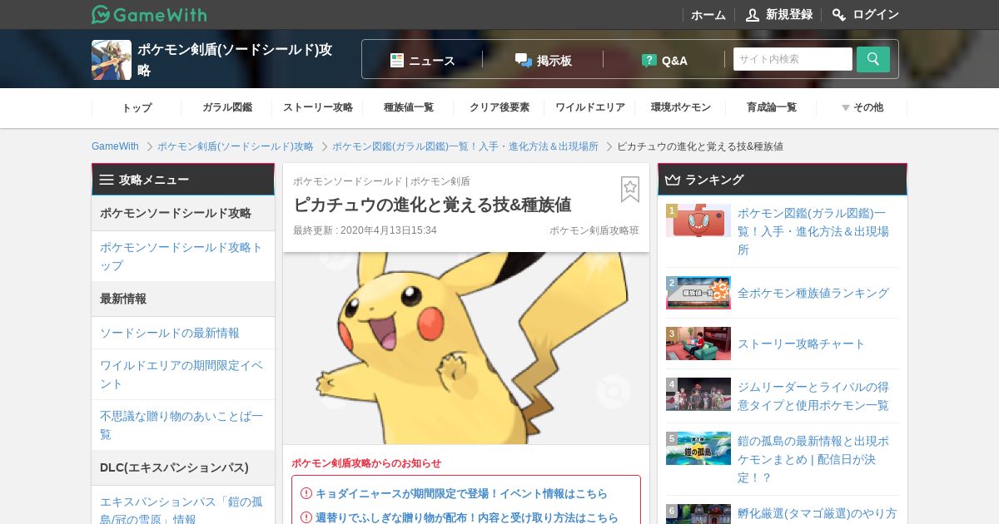Click the new registration person icon
Image resolution: width=999 pixels, height=524 pixels.
point(753,15)
